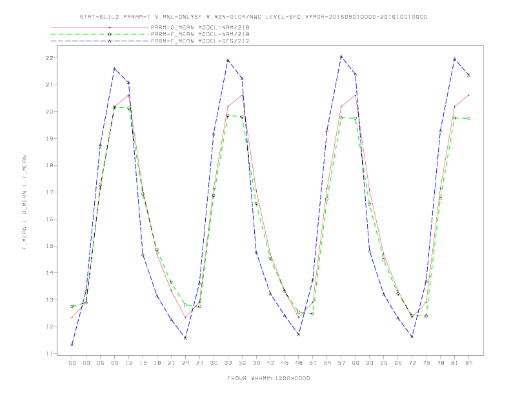The width and height of the screenshot is (511, 395).
Task: Click x-axis forecast hour label 45
Action: (285, 363)
